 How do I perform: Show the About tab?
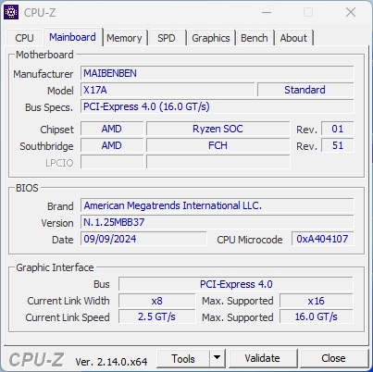[293, 38]
